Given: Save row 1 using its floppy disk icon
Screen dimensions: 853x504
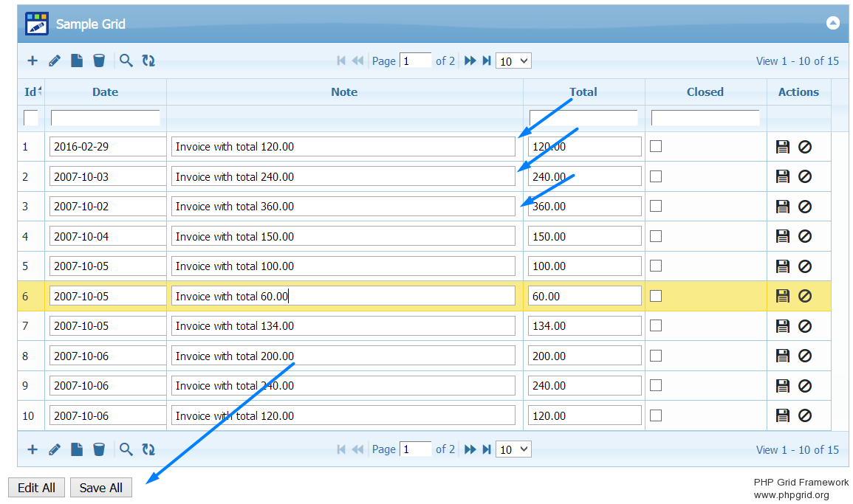Looking at the screenshot, I should 783,147.
